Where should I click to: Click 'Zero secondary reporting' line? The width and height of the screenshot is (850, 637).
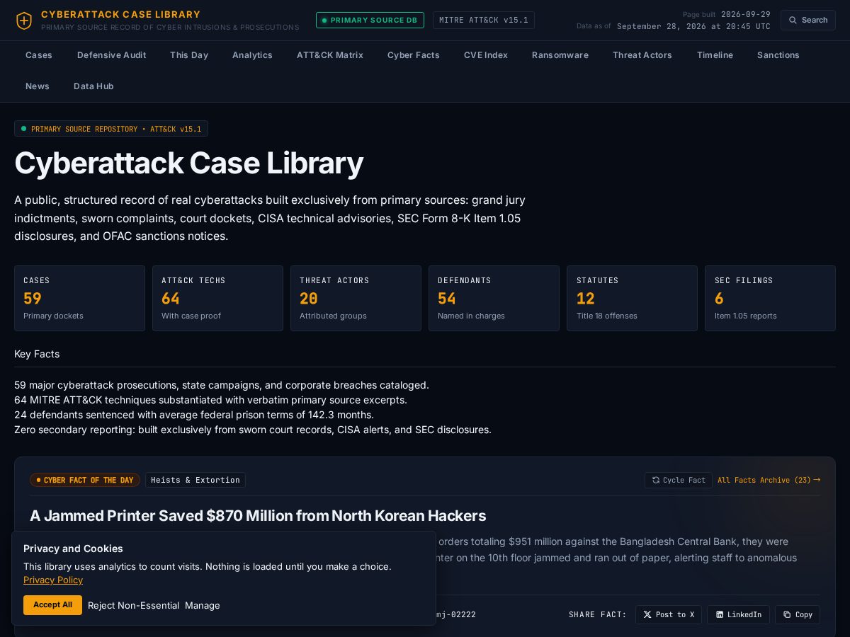pos(253,430)
